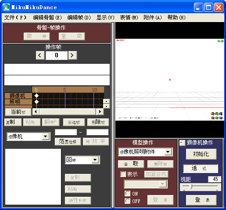Click the green Y icon in lower axis row

(x=217, y=118)
